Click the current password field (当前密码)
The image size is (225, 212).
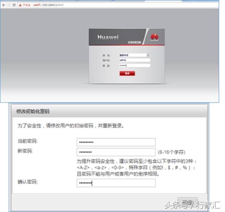(x=116, y=142)
